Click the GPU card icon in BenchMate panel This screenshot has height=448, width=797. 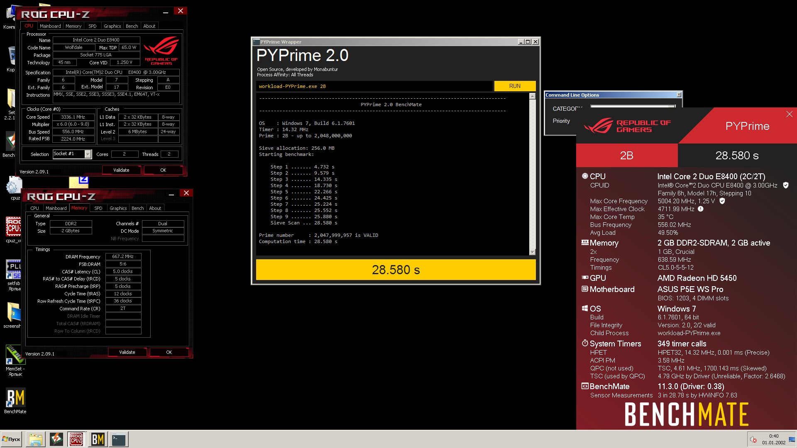click(585, 278)
